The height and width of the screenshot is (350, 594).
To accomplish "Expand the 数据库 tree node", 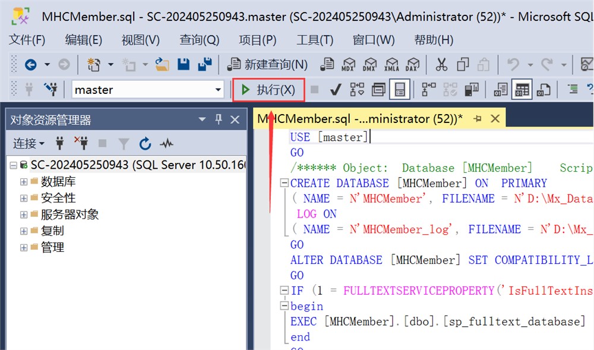I will coord(24,182).
